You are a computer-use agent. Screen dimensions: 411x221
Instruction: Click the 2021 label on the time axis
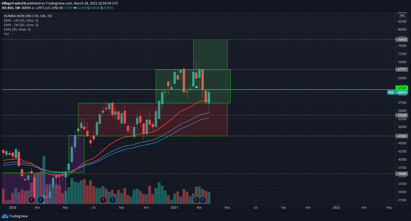175,208
